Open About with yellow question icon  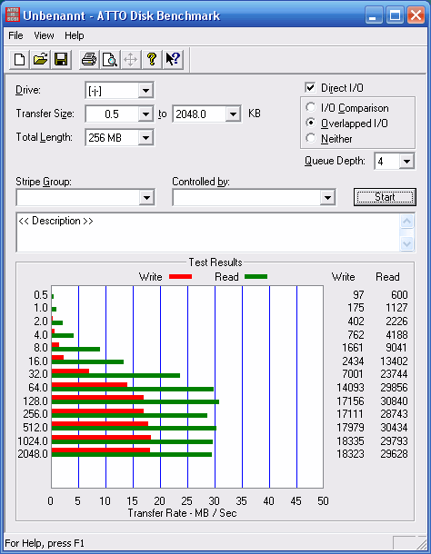point(152,59)
